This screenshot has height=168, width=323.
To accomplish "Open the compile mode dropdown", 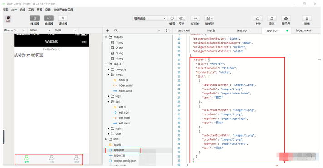I will 149,18.
